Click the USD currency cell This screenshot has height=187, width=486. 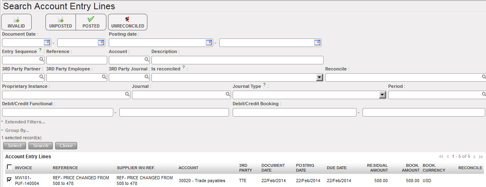point(427,181)
